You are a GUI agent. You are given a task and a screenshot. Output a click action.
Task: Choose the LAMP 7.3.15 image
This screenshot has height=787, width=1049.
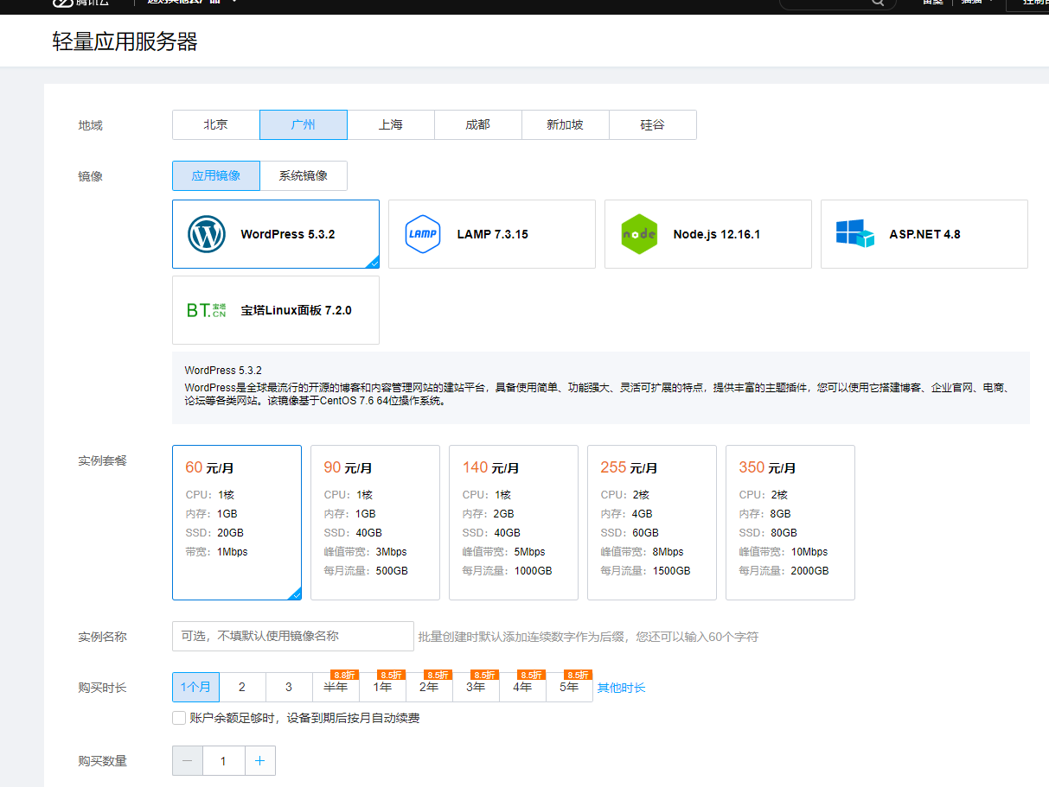point(491,234)
